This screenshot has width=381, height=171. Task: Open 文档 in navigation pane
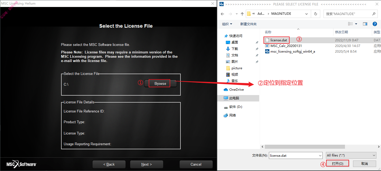234,55
